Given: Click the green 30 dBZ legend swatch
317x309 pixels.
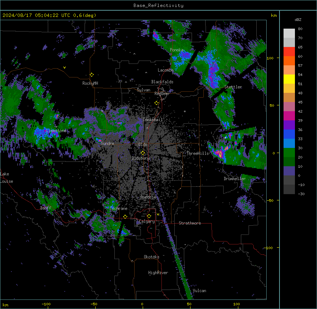Looking at the screenshot, I should pyautogui.click(x=289, y=153).
